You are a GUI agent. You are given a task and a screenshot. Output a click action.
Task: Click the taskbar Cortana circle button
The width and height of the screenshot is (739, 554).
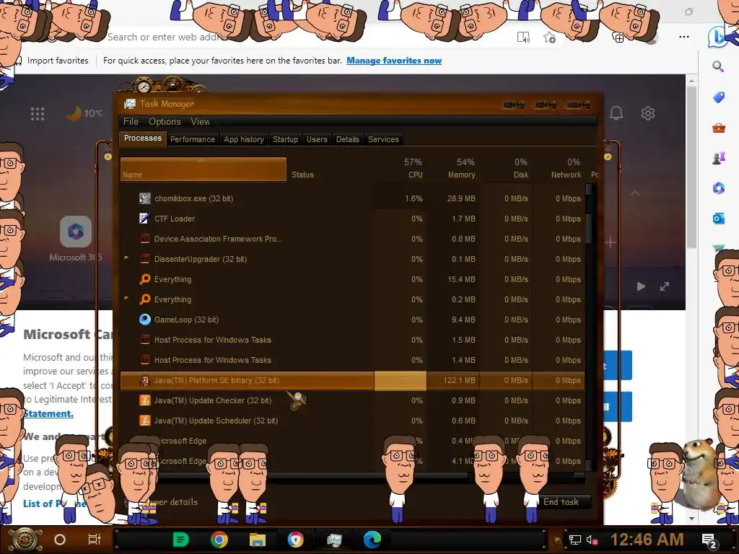(x=60, y=540)
